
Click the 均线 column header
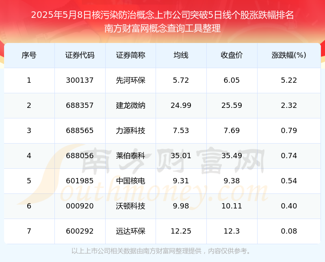[181, 55]
